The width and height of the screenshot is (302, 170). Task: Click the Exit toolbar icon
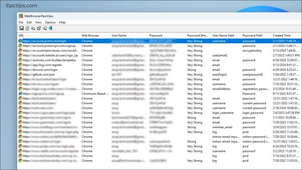coord(50,28)
